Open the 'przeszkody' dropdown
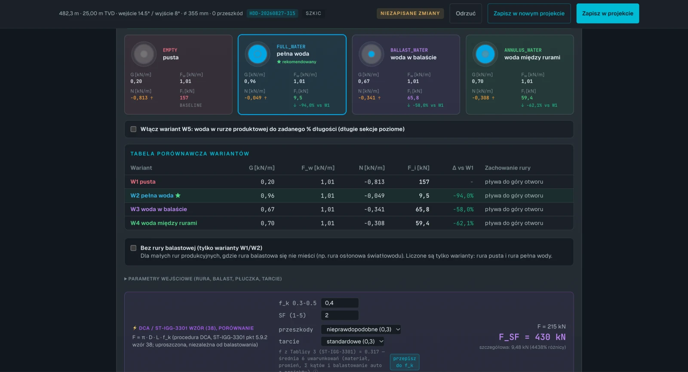Viewport: 688px width, 372px height. tap(361, 330)
